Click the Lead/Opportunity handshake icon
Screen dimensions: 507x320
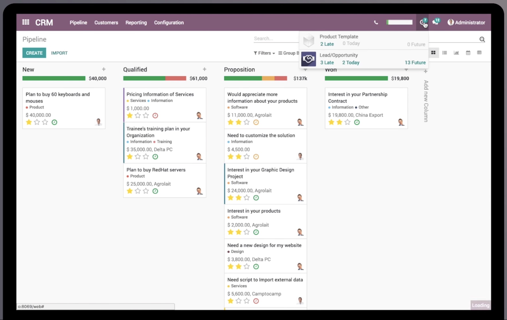click(x=309, y=59)
